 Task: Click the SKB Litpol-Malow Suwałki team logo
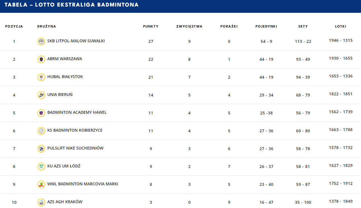click(41, 41)
